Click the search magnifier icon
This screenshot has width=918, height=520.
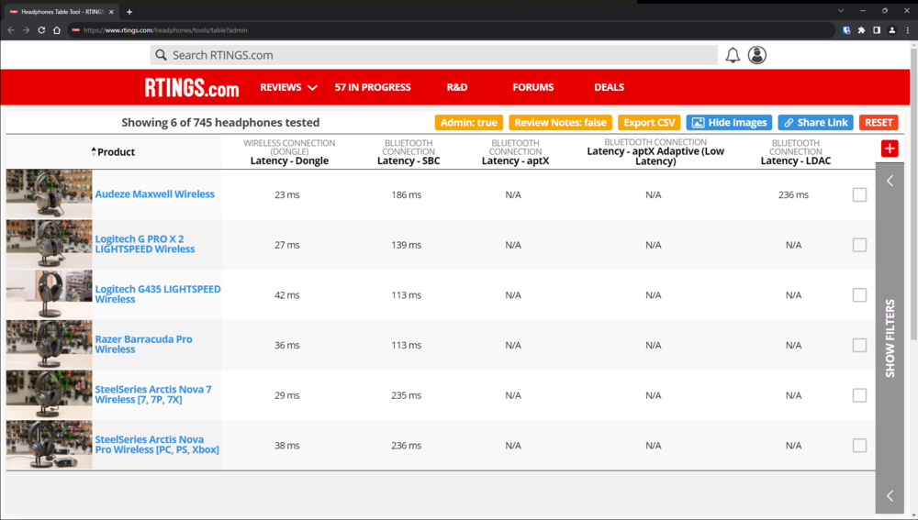pos(162,55)
